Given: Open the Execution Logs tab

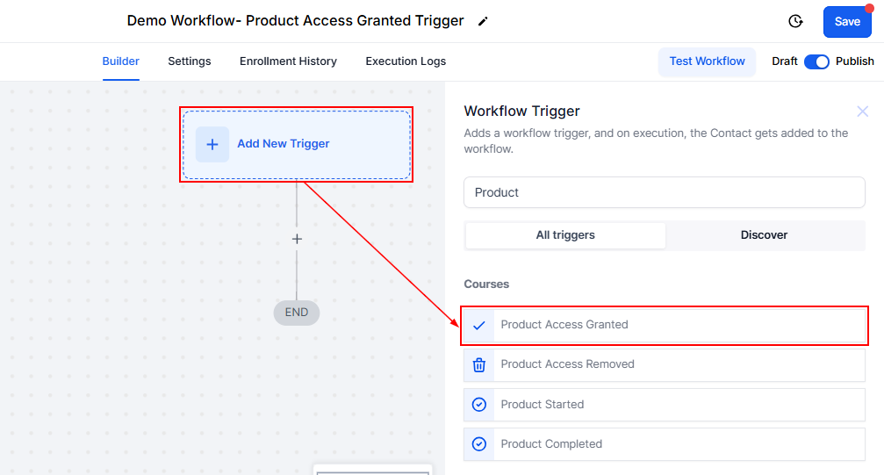Looking at the screenshot, I should (406, 61).
